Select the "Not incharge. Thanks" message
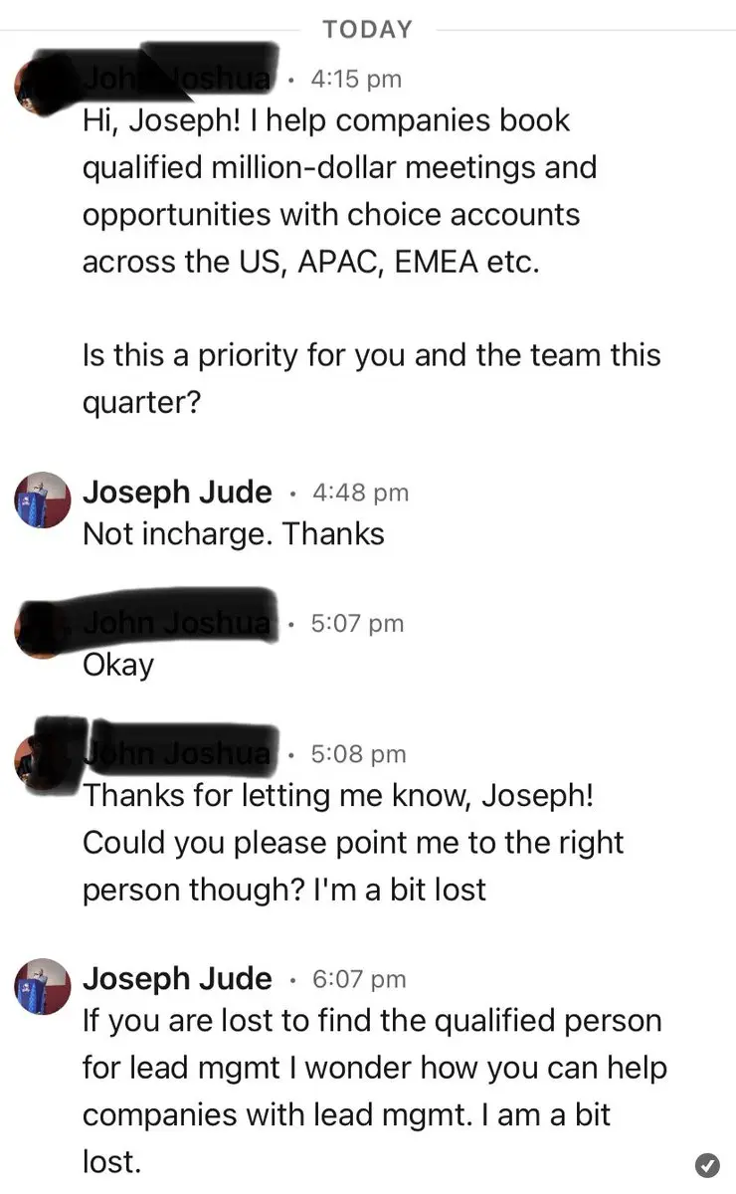The height and width of the screenshot is (1194, 736). coord(233,534)
